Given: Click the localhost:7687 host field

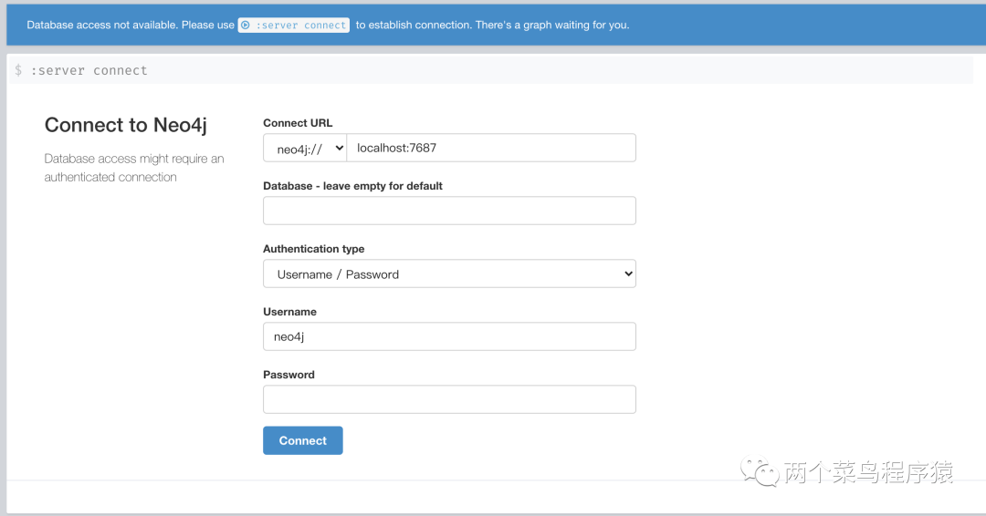Looking at the screenshot, I should 491,149.
